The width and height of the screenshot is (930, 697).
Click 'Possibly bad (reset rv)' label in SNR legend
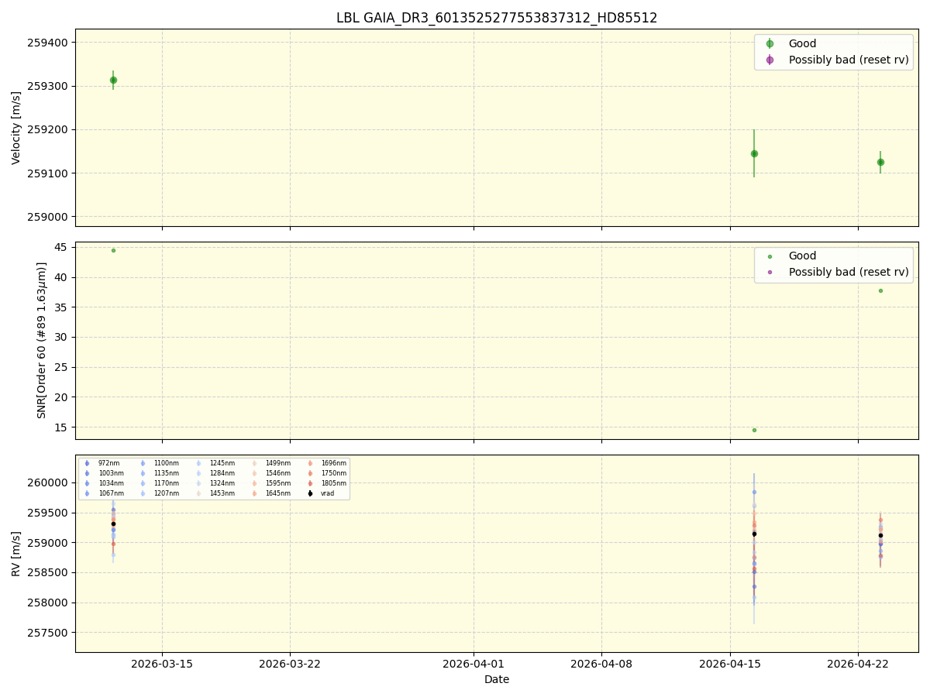[x=849, y=272]
